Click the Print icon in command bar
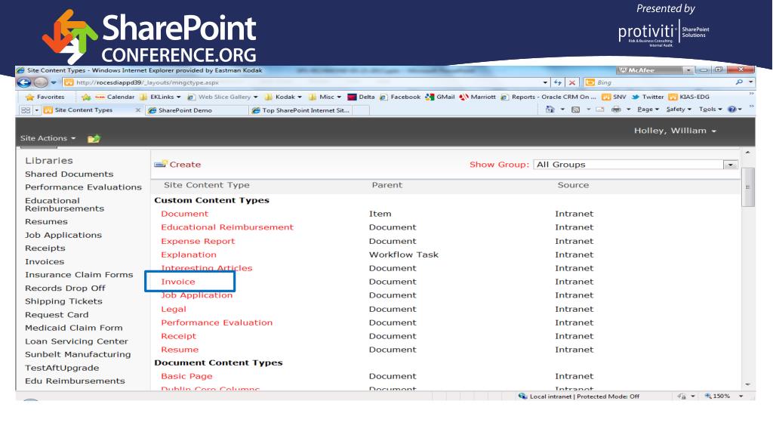 coord(616,110)
